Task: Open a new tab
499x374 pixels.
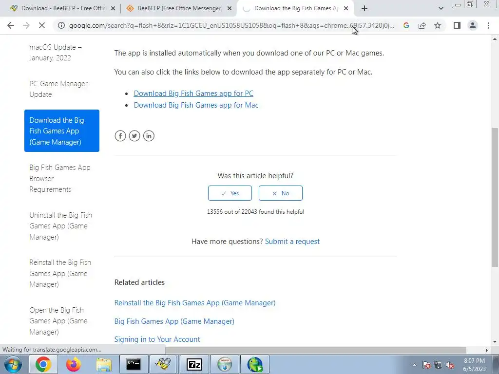Action: coord(365,9)
